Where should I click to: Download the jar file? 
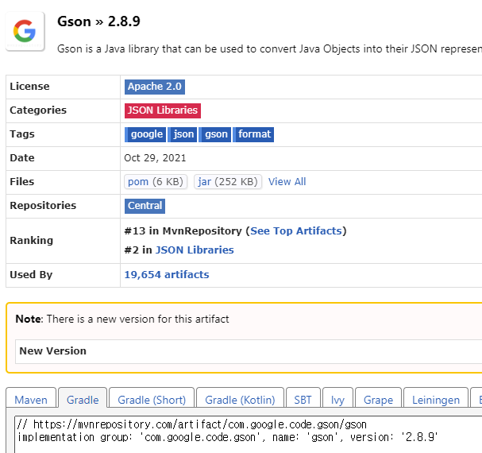pyautogui.click(x=228, y=181)
